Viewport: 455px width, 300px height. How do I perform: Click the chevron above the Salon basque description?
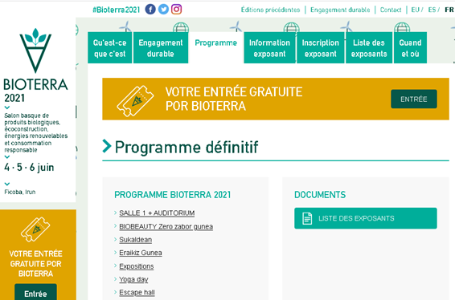coord(7,107)
